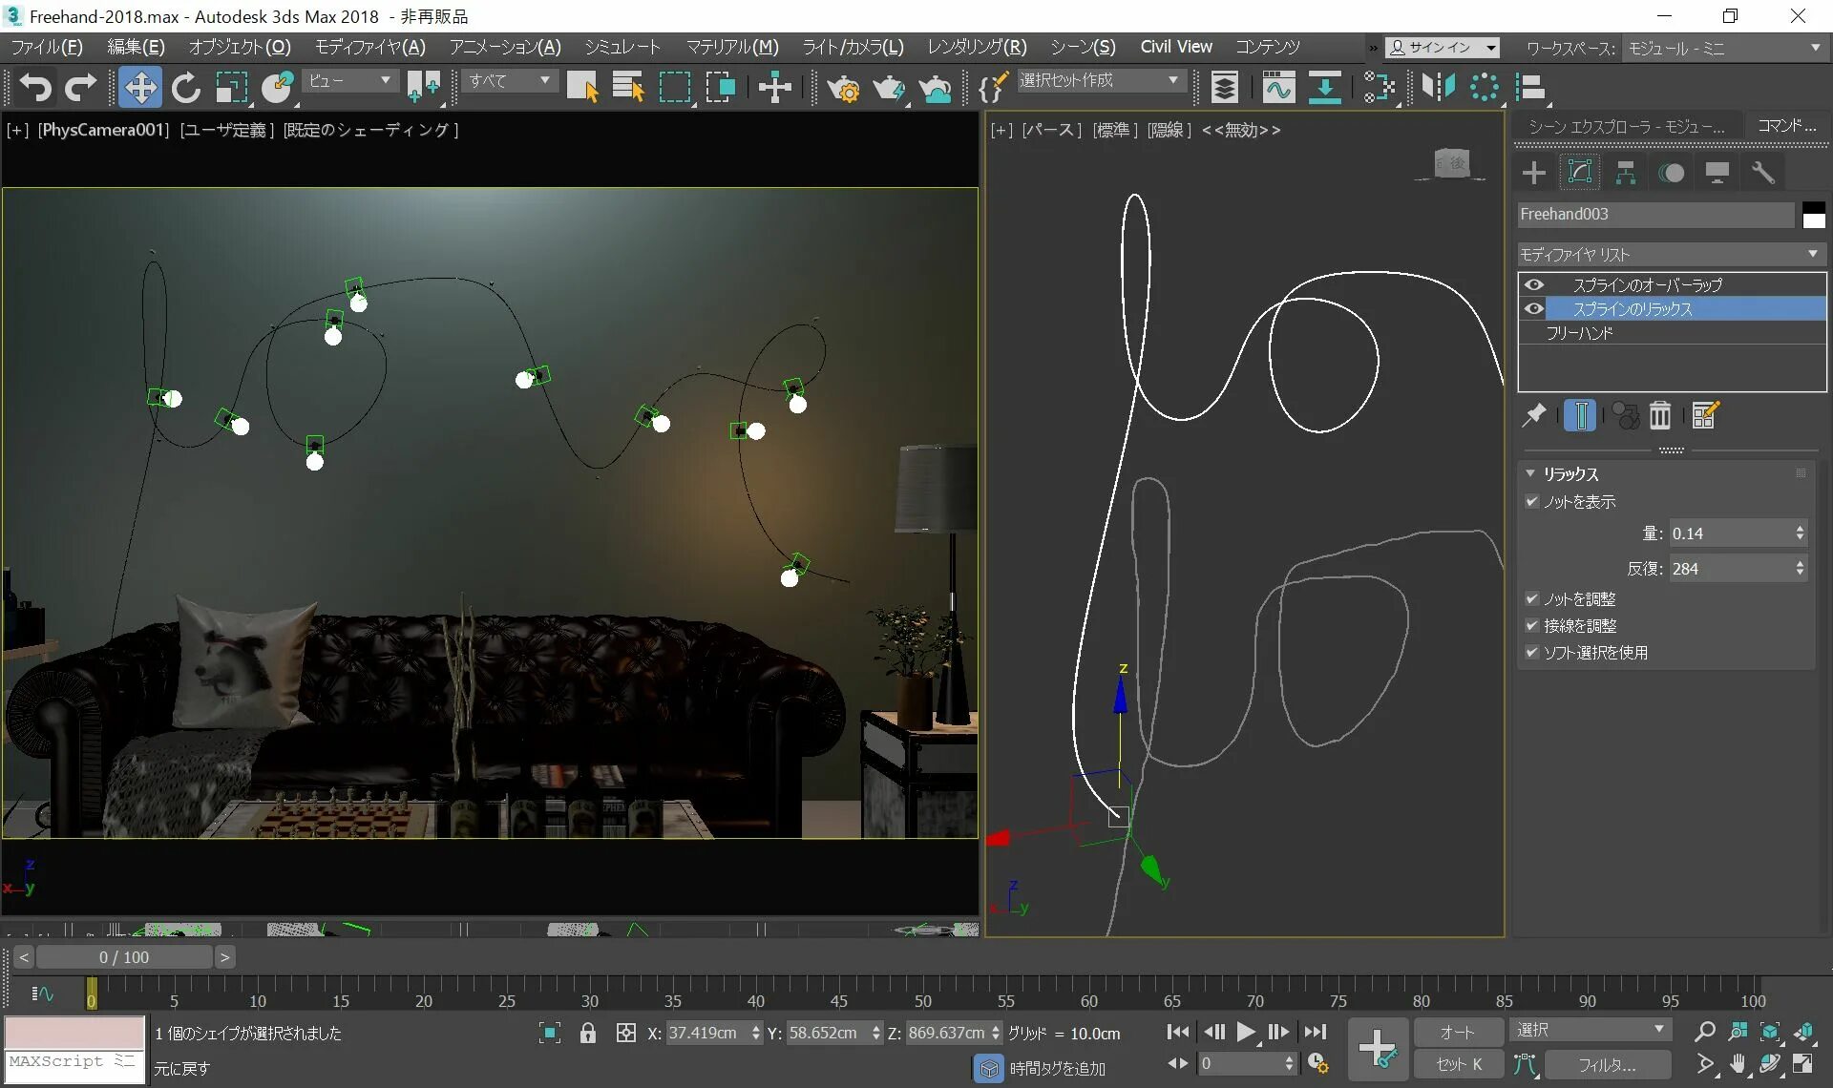Screen dimensions: 1833x1088
Task: Open Configure Modifier Sets icon
Action: pyautogui.click(x=1705, y=416)
